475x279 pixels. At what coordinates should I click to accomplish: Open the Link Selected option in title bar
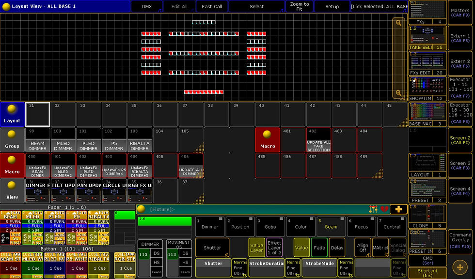point(379,6)
